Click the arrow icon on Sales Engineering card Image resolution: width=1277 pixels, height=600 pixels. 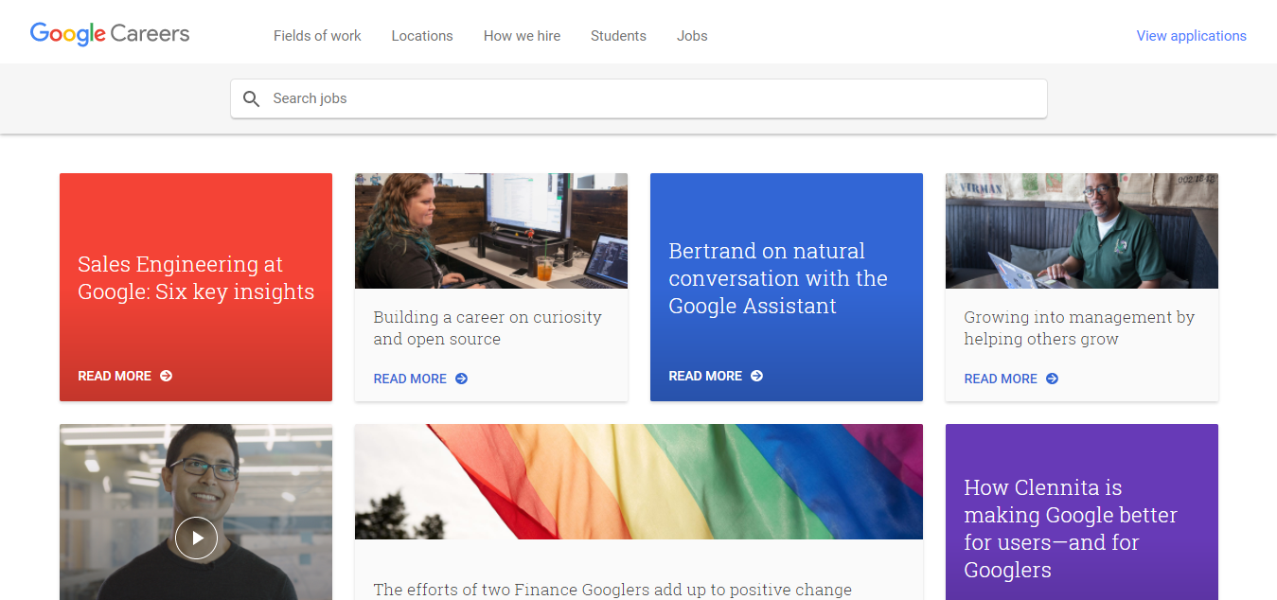[x=167, y=376]
